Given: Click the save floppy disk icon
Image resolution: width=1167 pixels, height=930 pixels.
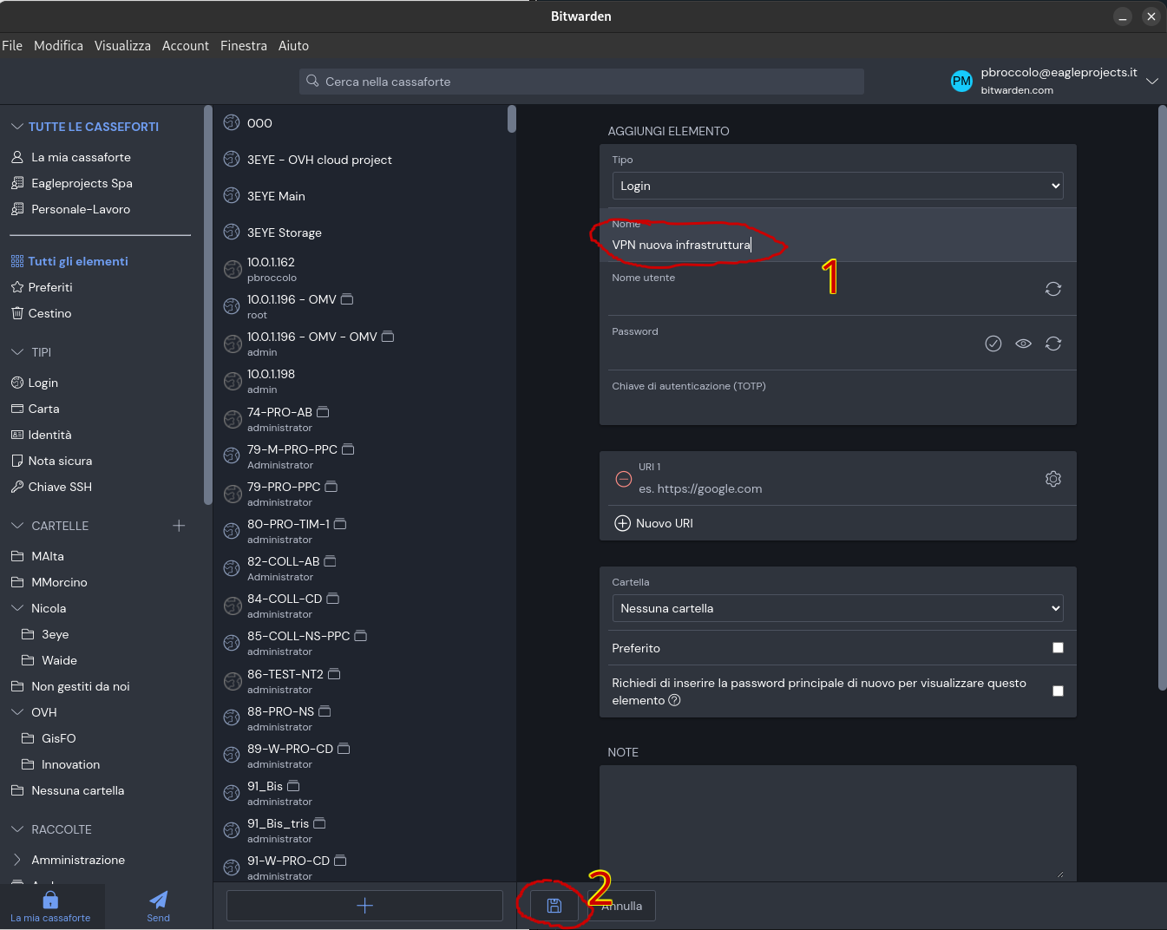Looking at the screenshot, I should coord(554,906).
